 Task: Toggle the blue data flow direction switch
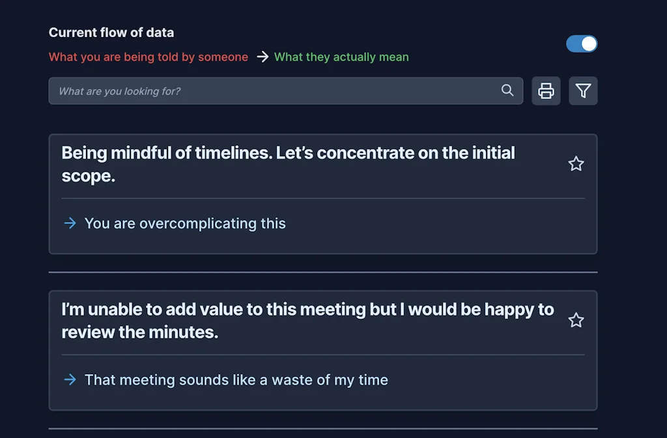coord(582,44)
